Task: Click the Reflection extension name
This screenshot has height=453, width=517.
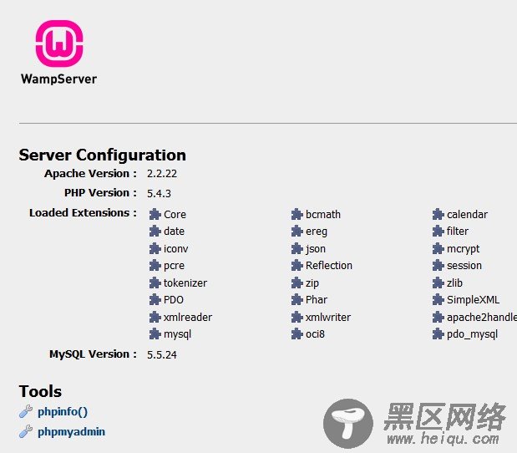Action: pos(329,266)
